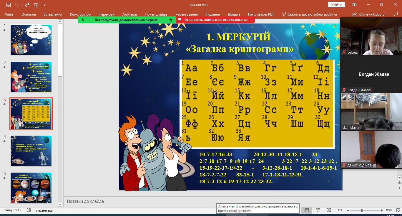Open the Показ слайдів tab
Image resolution: width=402 pixels, height=216 pixels.
point(156,14)
